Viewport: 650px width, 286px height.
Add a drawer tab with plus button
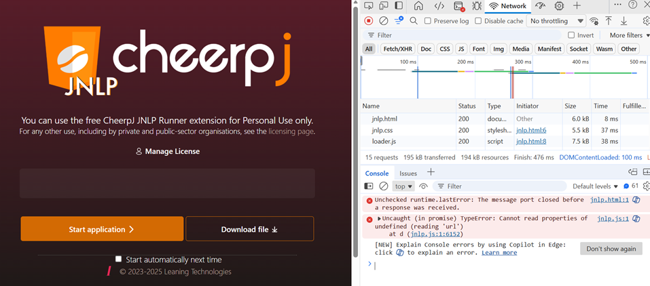click(x=431, y=171)
